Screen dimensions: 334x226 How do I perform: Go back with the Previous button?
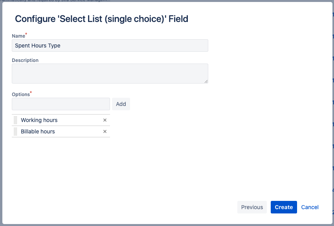[252, 207]
